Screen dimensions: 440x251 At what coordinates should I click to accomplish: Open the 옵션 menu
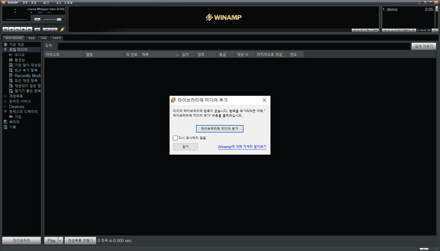click(x=46, y=3)
